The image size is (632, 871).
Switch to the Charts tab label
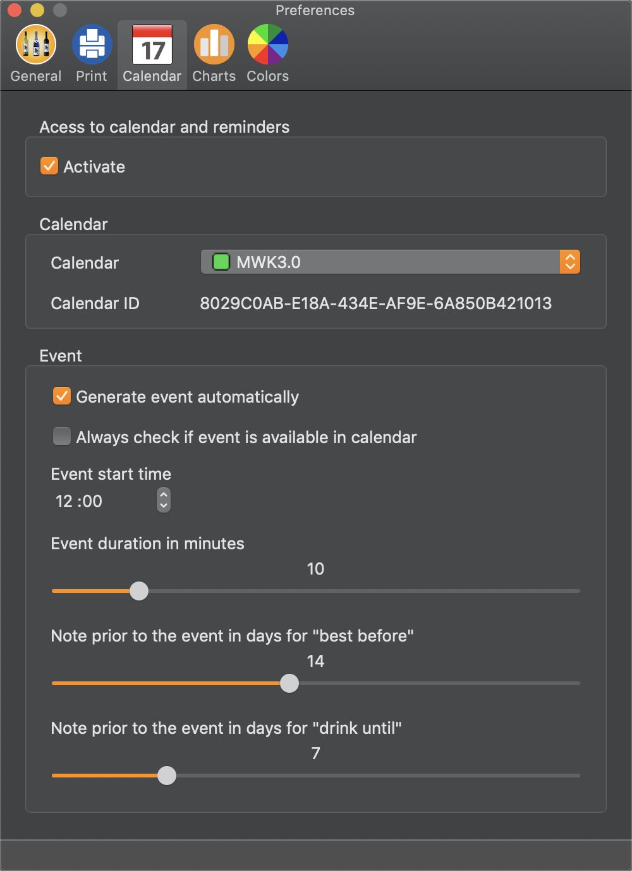point(214,76)
